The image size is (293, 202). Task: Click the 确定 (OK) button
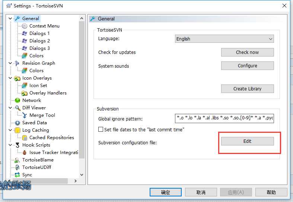click(166, 192)
